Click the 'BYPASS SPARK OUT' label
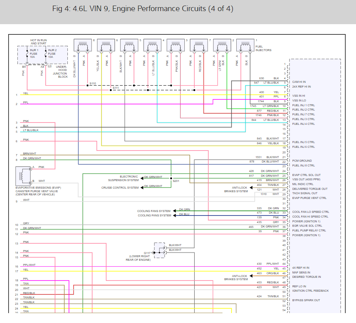This screenshot has width=356, height=323. click(306, 300)
